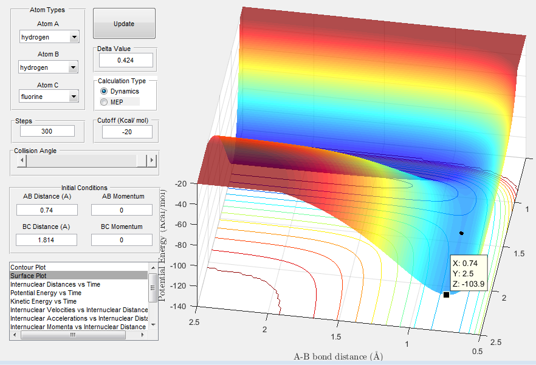Click the Steps field showing 300
The width and height of the screenshot is (536, 365).
click(x=47, y=131)
